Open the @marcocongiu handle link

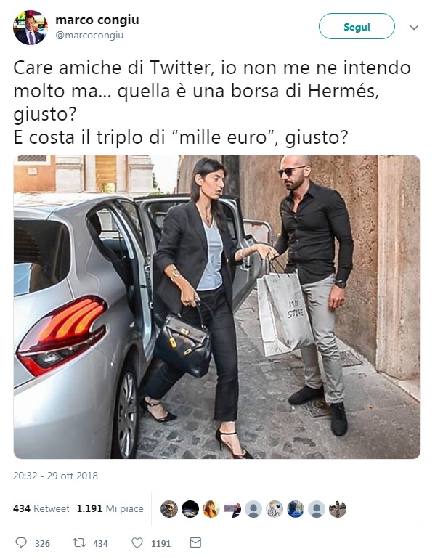pyautogui.click(x=89, y=35)
